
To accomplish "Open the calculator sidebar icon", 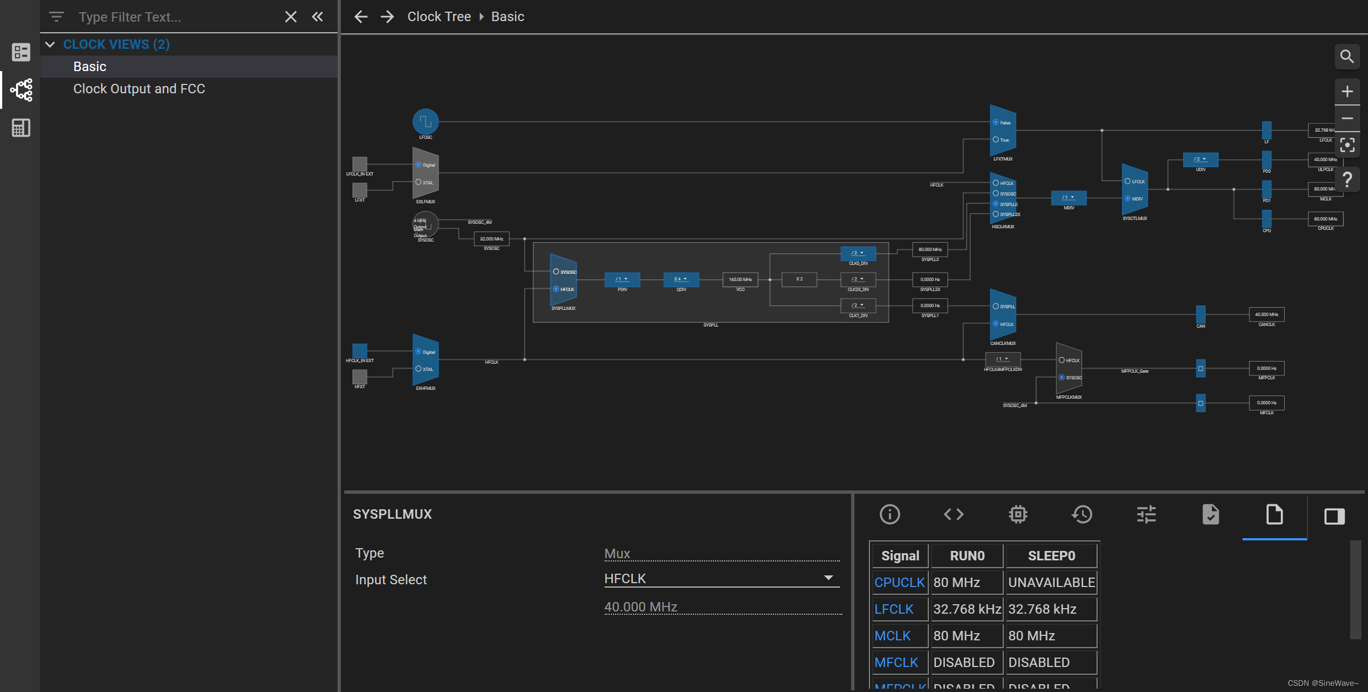I will tap(21, 128).
